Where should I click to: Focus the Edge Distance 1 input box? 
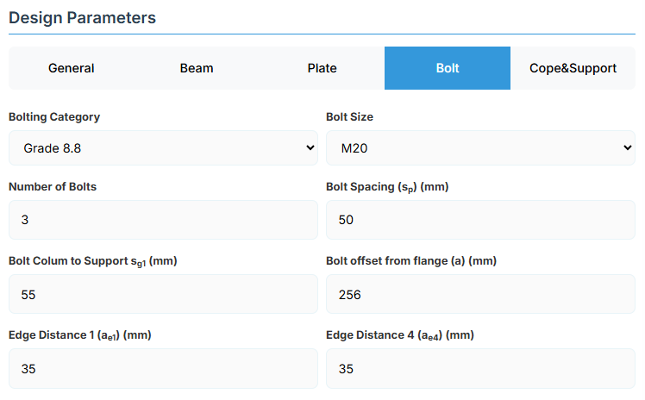[x=163, y=368]
